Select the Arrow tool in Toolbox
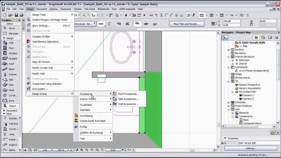 click(x=10, y=28)
